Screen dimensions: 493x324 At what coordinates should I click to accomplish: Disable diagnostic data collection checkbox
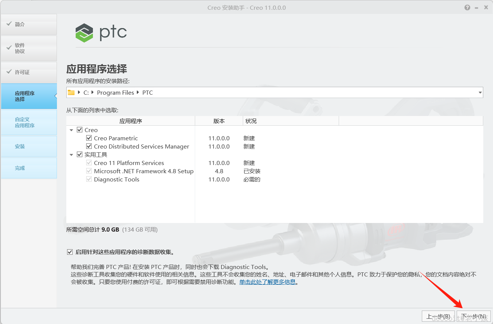[70, 252]
